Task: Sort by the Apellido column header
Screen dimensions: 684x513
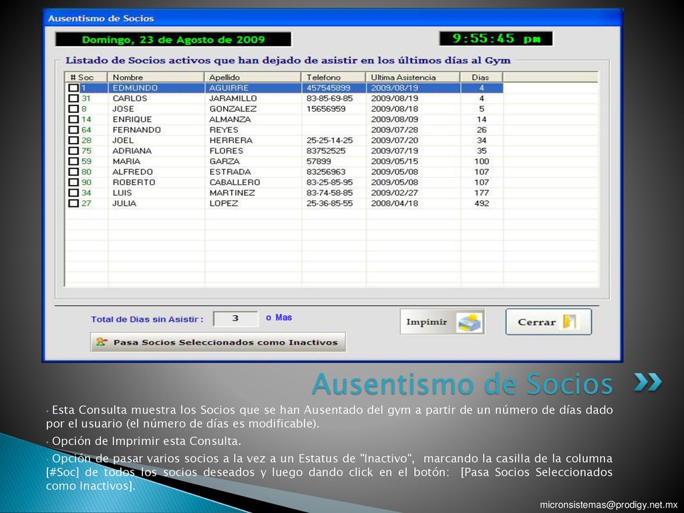Action: 252,77
